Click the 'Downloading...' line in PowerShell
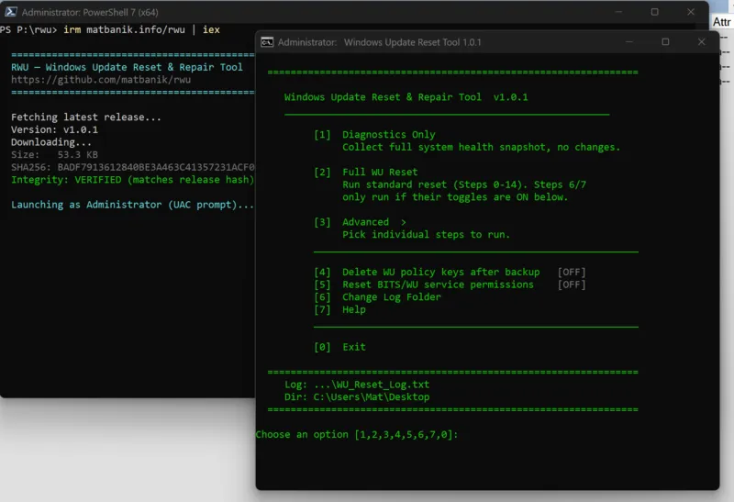This screenshot has height=502, width=734. (51, 142)
